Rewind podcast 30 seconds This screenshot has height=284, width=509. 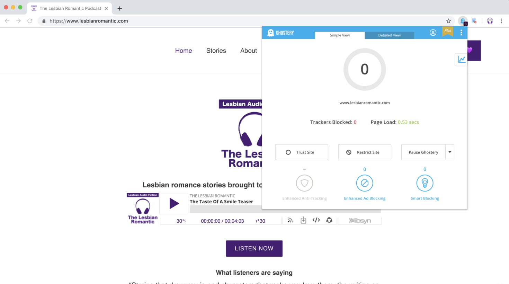tap(181, 221)
